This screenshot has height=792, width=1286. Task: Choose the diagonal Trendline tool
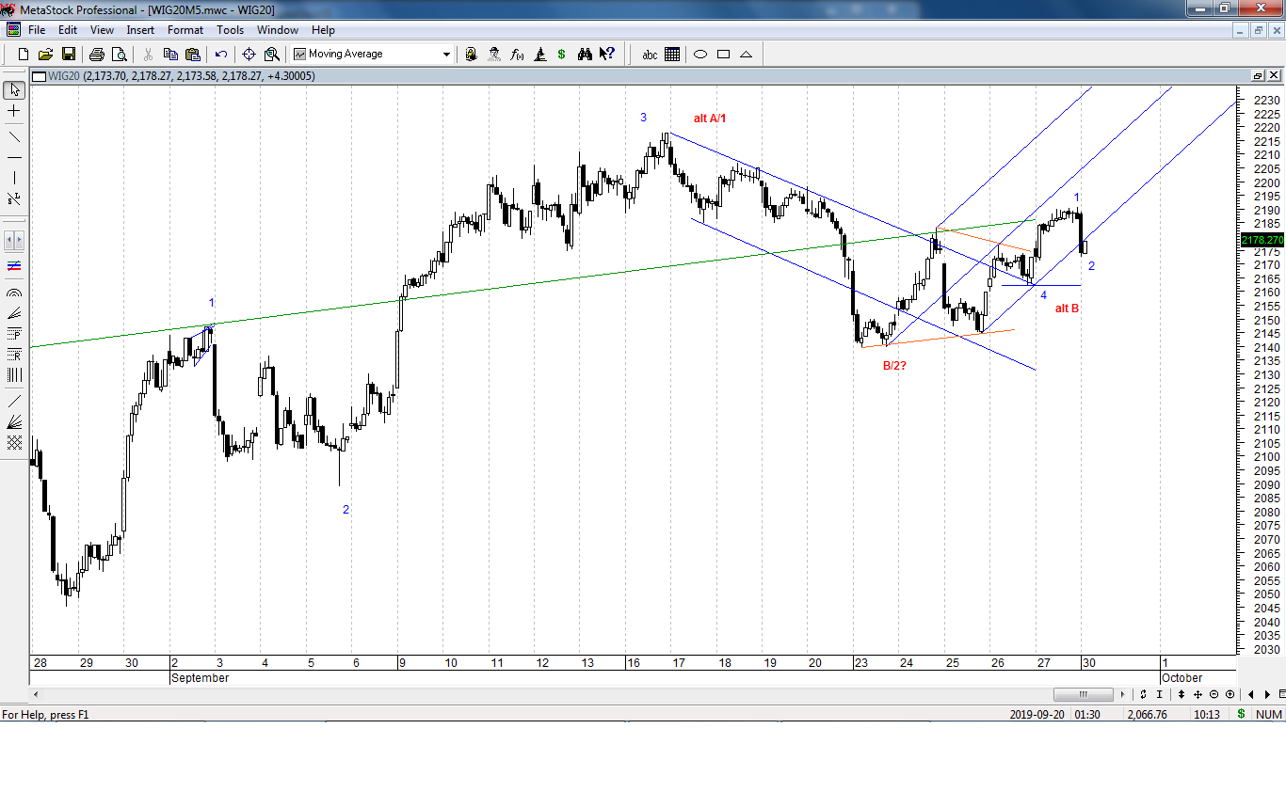14,137
